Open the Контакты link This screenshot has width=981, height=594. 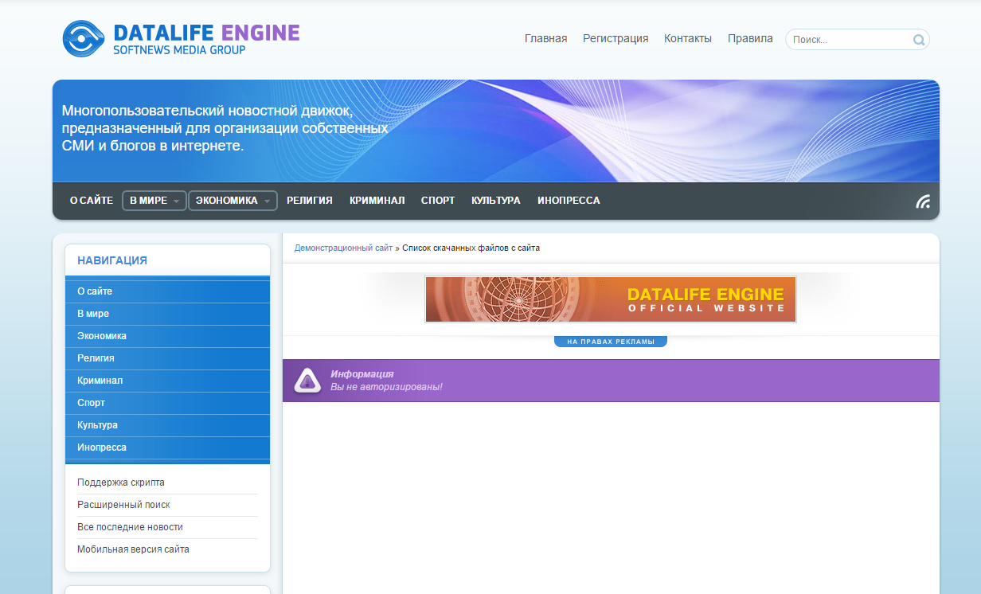pos(688,38)
